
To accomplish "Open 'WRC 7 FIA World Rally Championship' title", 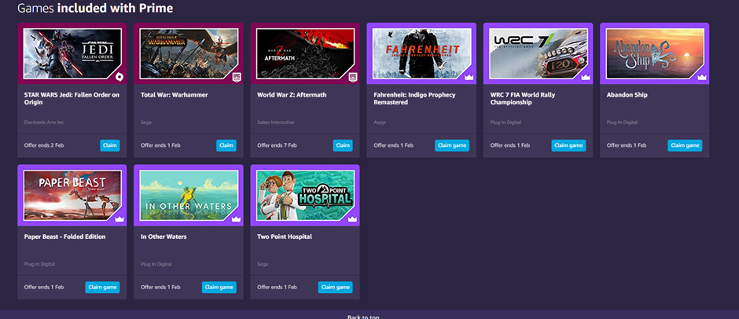I will coord(523,98).
